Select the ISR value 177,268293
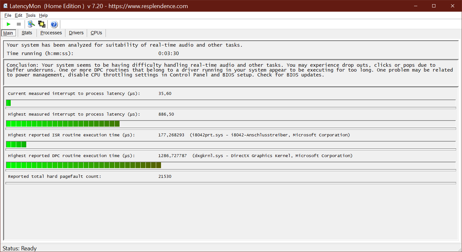The image size is (462, 252). coord(171,135)
